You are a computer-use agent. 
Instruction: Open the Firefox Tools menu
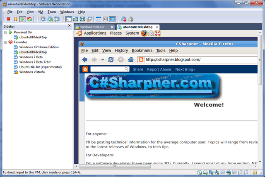pyautogui.click(x=161, y=50)
